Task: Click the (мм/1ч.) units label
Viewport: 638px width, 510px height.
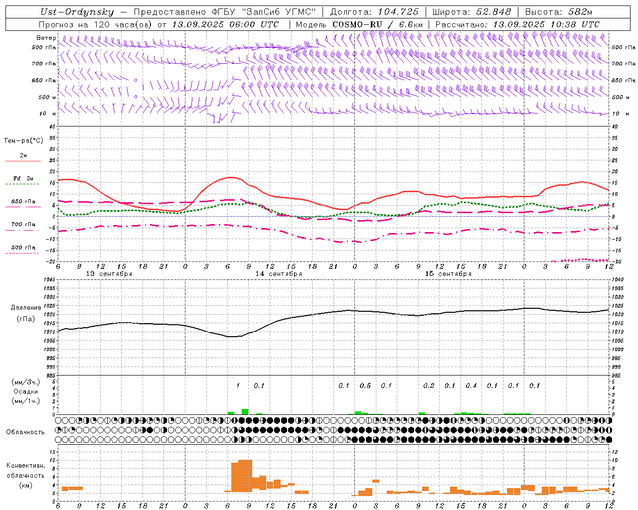Action: pyautogui.click(x=25, y=401)
